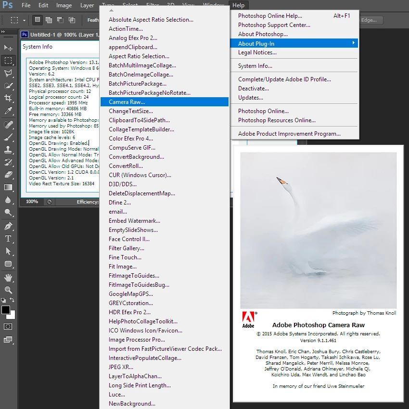Select Embed Watermark plug-in entry

(x=165, y=221)
